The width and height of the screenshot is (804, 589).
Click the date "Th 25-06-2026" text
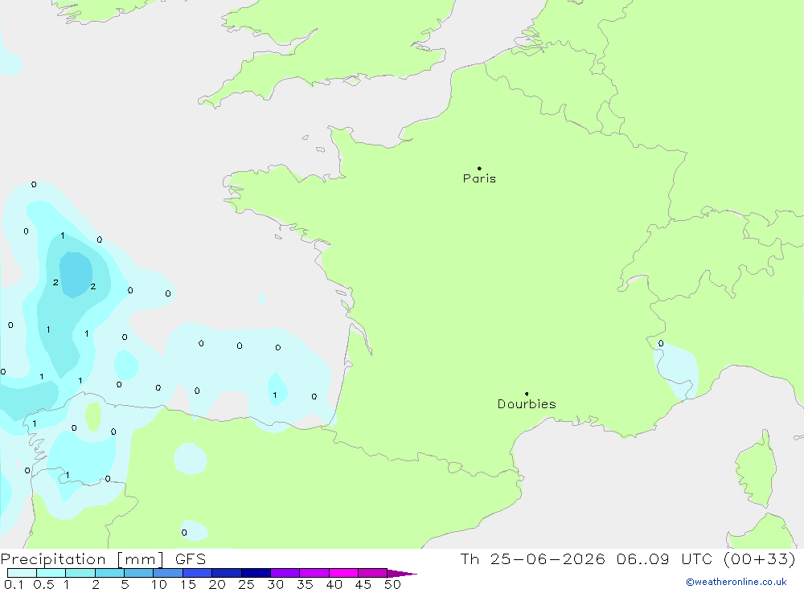pyautogui.click(x=533, y=558)
